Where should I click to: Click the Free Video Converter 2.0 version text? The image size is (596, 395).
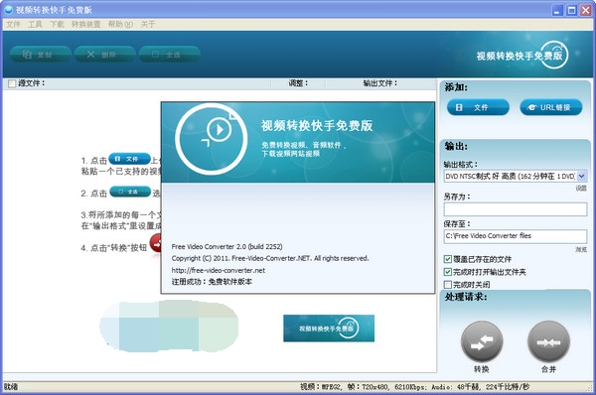coord(226,247)
